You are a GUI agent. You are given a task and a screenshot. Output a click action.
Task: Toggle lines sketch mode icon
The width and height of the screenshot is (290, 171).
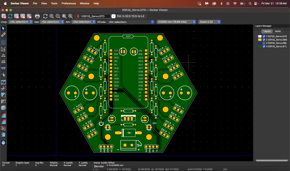(x=3, y=89)
